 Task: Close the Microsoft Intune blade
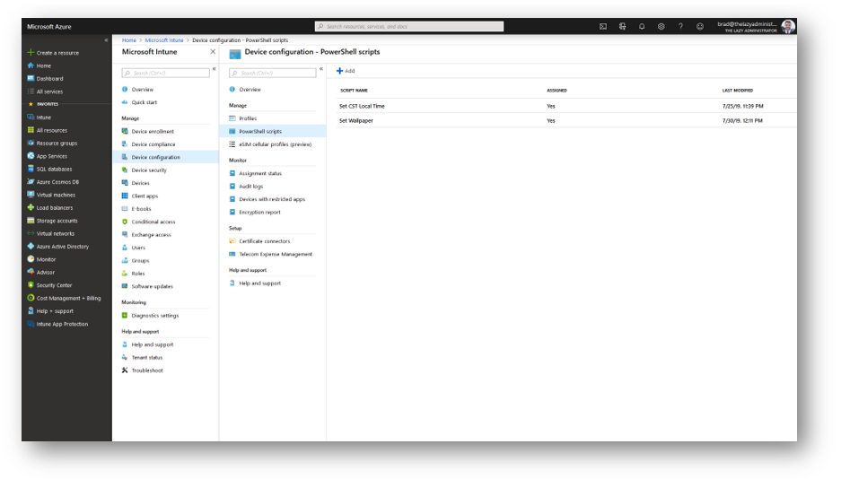213,52
